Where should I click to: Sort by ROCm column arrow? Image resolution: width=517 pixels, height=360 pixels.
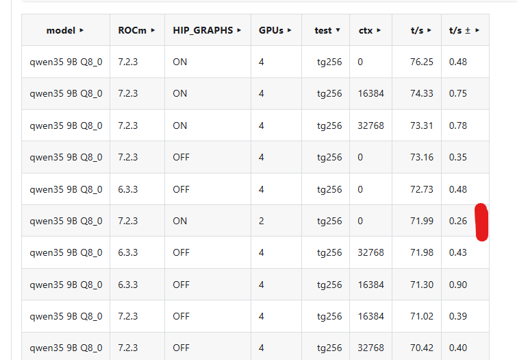(153, 30)
